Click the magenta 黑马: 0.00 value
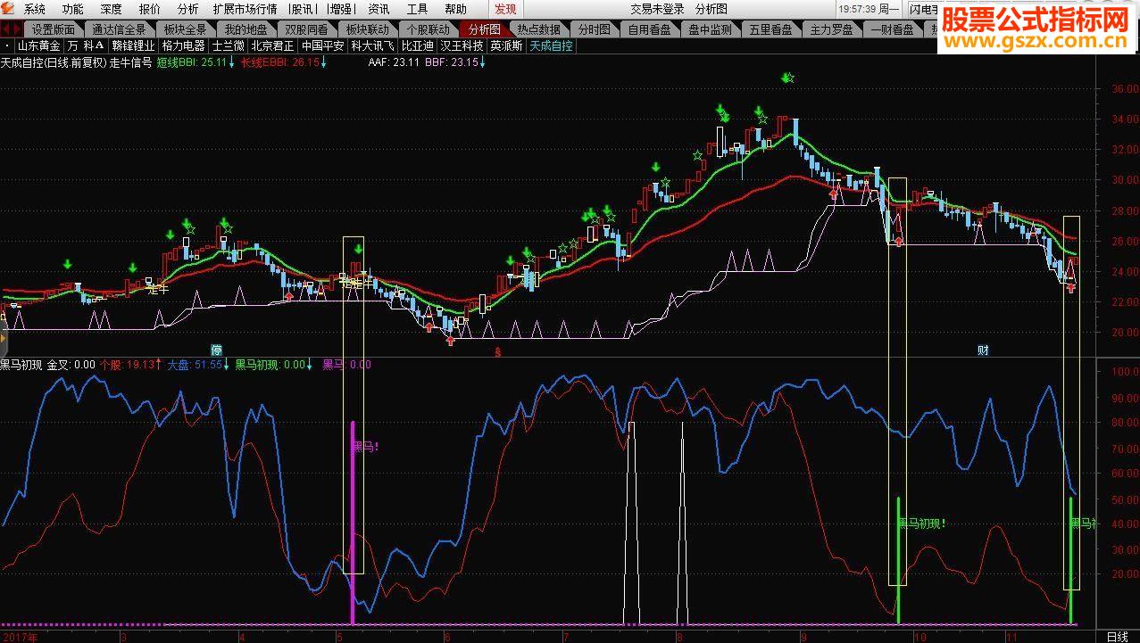This screenshot has width=1140, height=643. 346,365
